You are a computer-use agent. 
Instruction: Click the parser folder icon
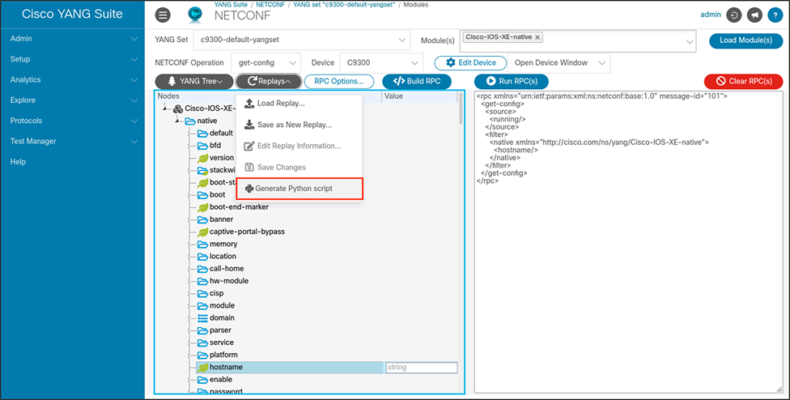[202, 330]
